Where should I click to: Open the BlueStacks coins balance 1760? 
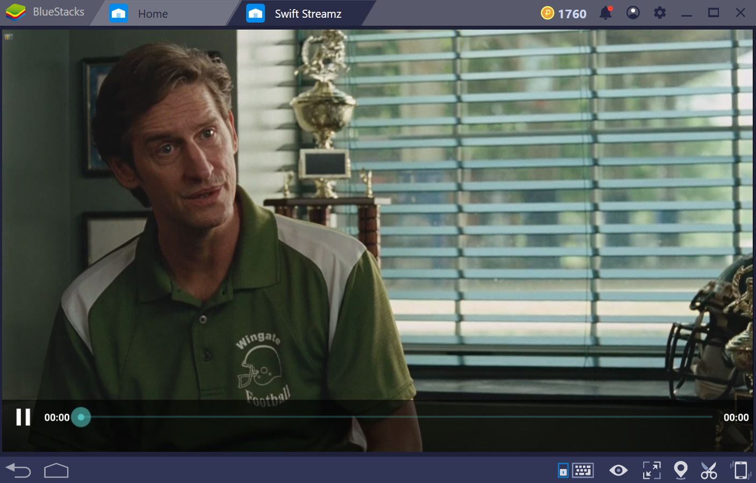pos(564,13)
